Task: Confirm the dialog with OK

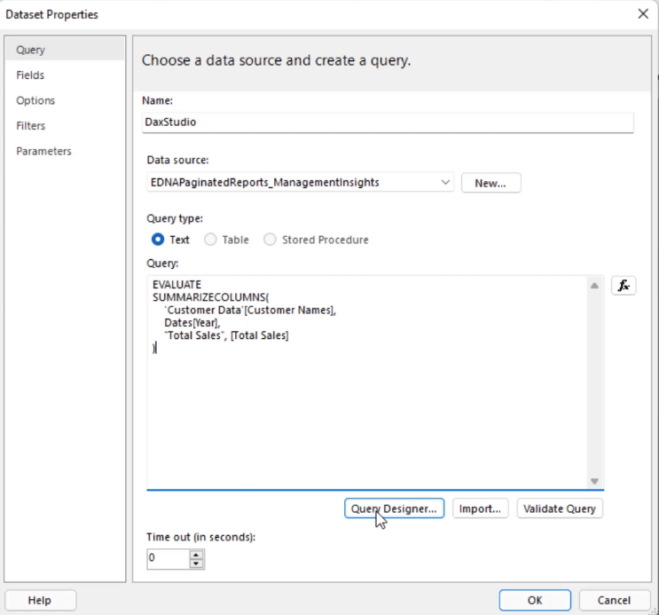Action: pos(535,600)
